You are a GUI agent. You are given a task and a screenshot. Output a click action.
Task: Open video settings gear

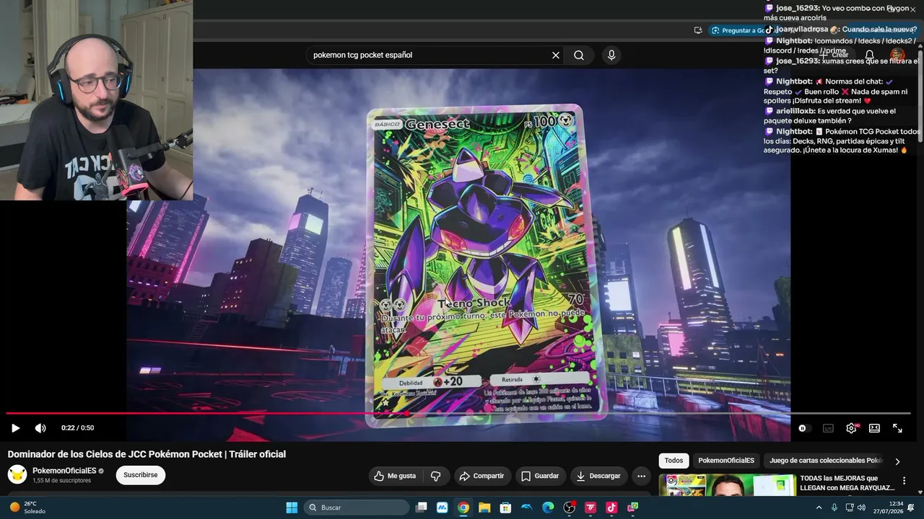(851, 428)
